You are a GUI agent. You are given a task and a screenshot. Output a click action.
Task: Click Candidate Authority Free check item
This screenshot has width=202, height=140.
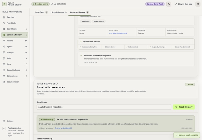89,47
